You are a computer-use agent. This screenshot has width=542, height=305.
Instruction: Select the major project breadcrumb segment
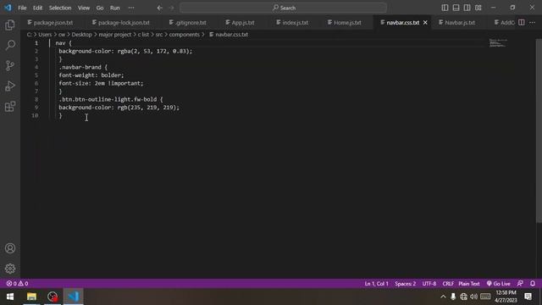(x=115, y=35)
